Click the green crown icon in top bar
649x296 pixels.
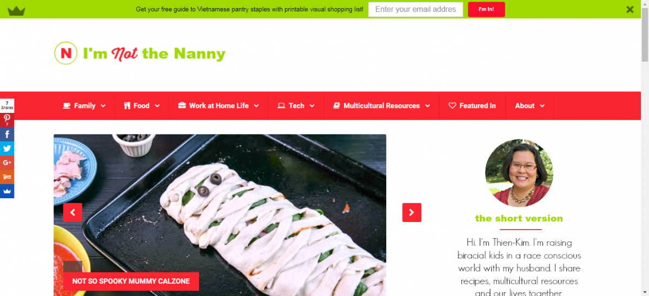pyautogui.click(x=16, y=10)
